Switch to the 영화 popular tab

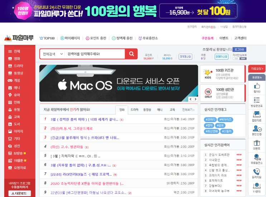tap(122, 110)
